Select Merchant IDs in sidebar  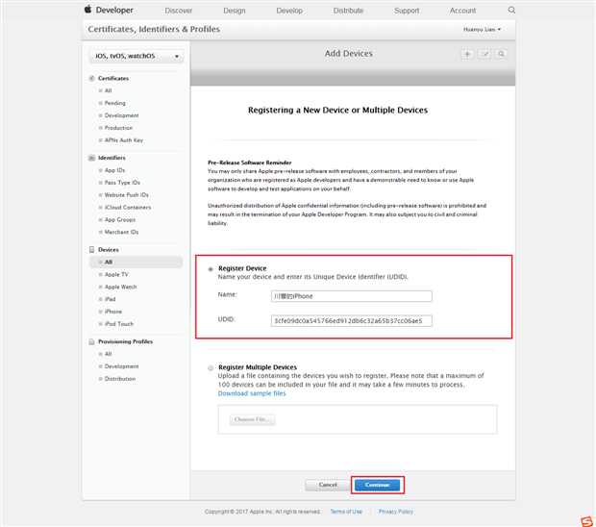tap(122, 232)
